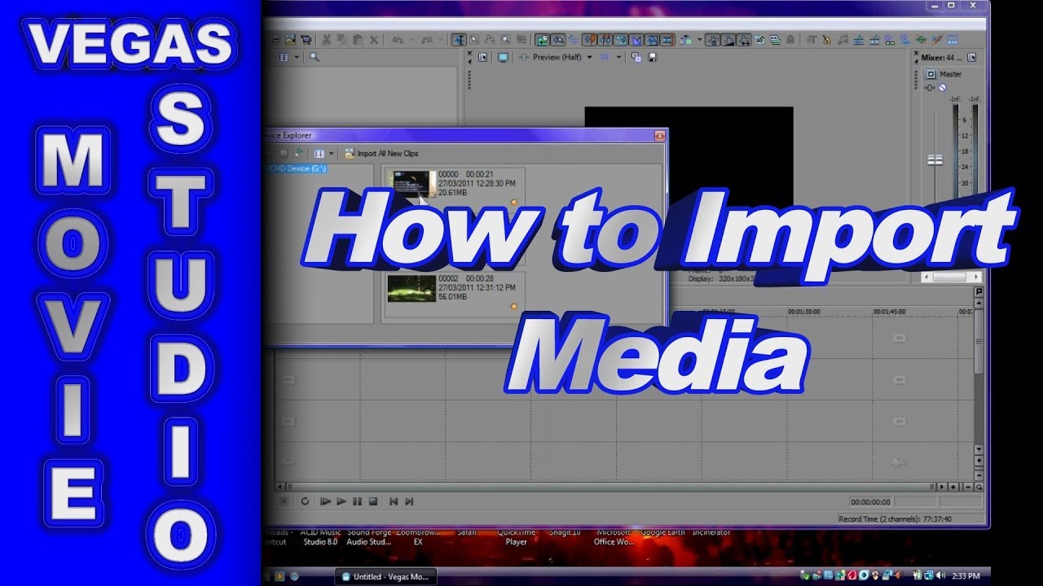Open the Google Earth desktop shortcut
Image resolution: width=1043 pixels, height=586 pixels.
point(662,533)
